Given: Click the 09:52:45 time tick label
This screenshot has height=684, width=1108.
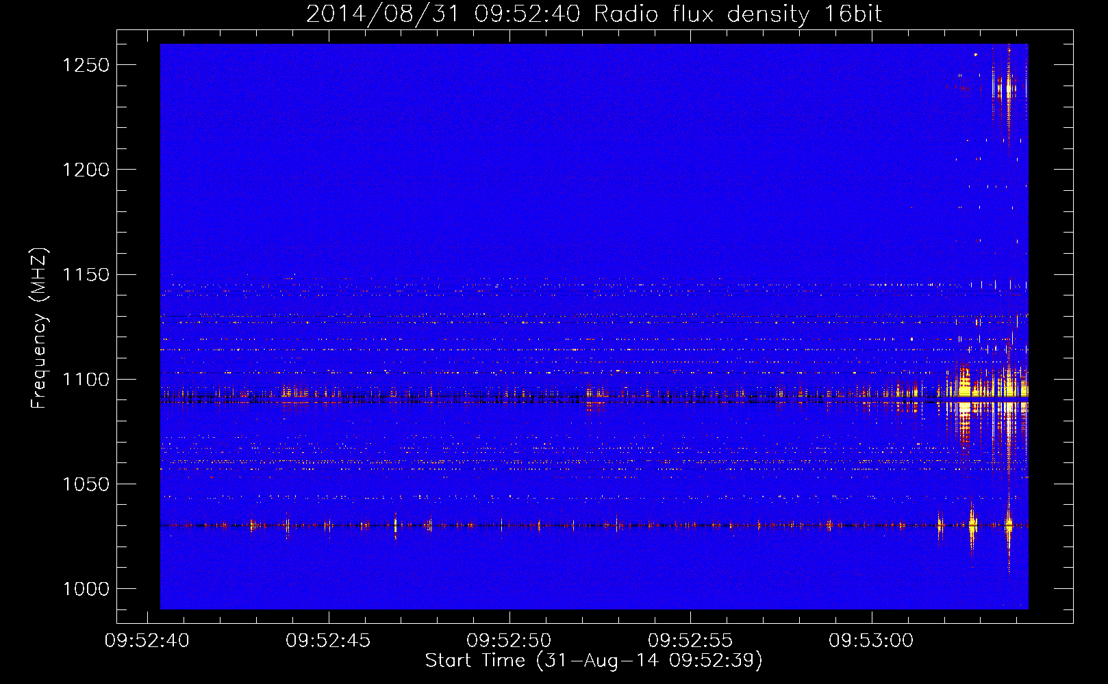Looking at the screenshot, I should click(x=328, y=641).
